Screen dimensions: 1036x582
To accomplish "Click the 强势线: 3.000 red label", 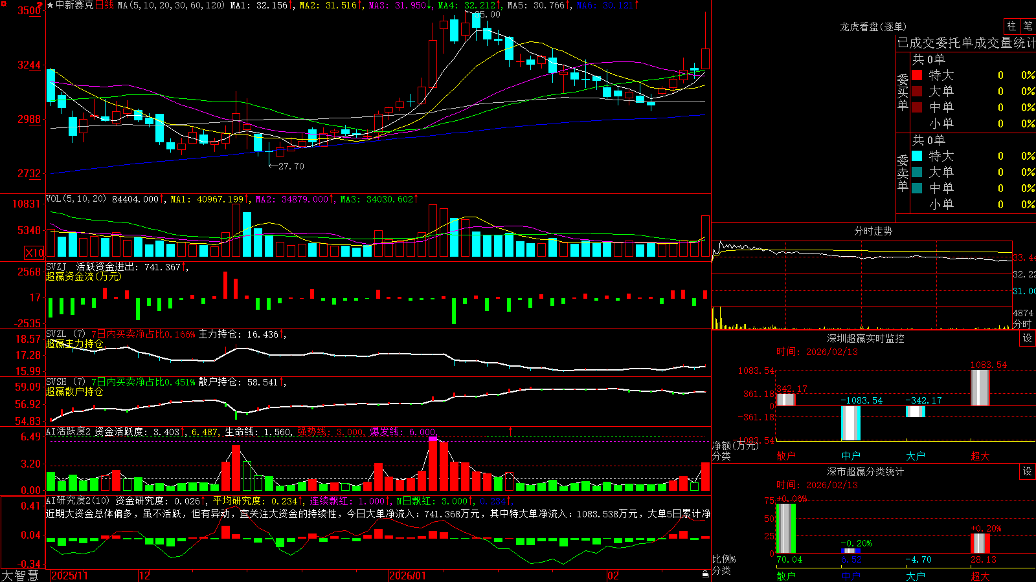I will coord(330,431).
